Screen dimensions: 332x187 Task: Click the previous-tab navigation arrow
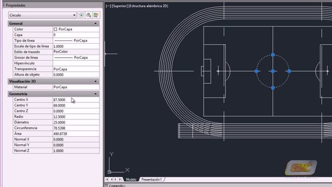[x=112, y=180]
